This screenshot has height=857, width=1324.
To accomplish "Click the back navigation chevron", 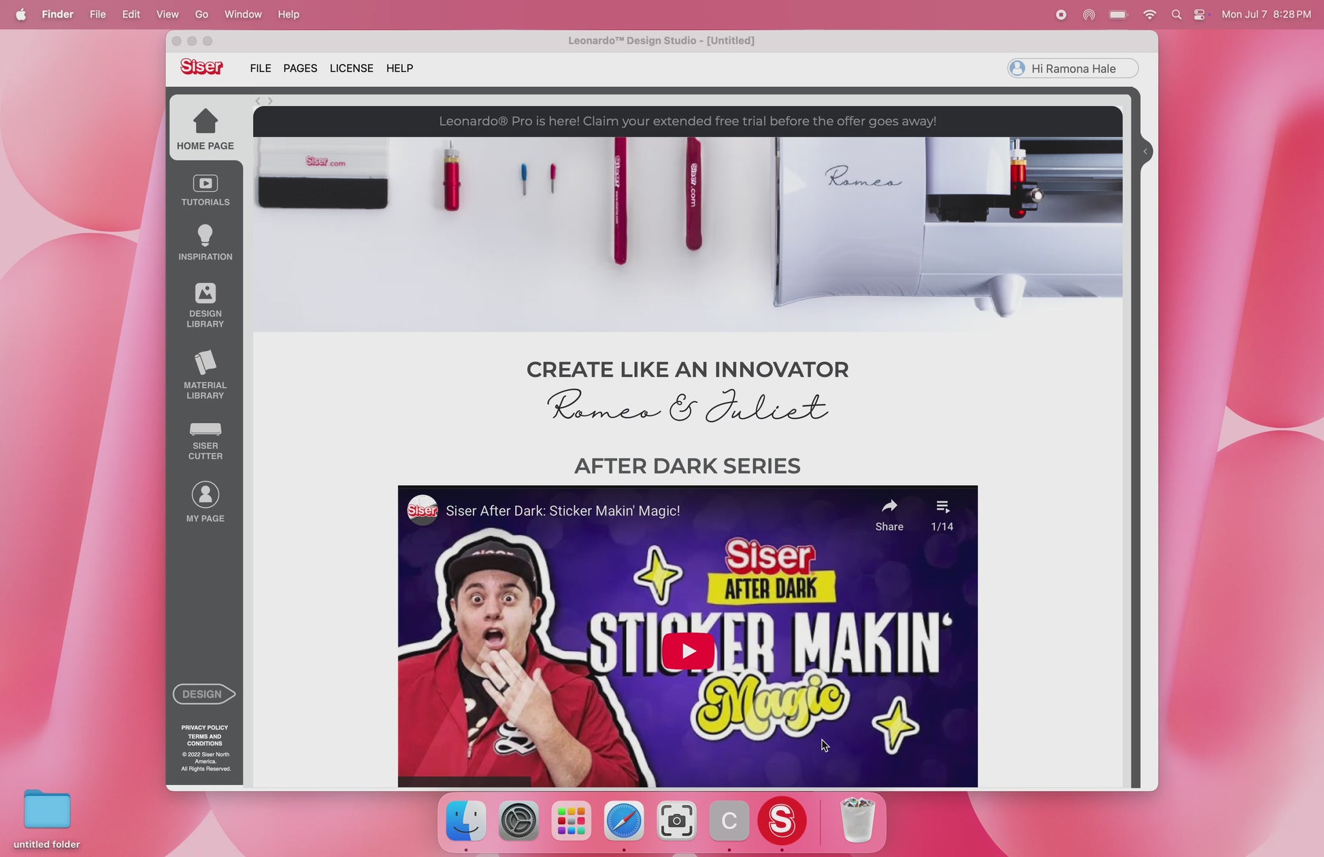I will coord(258,101).
